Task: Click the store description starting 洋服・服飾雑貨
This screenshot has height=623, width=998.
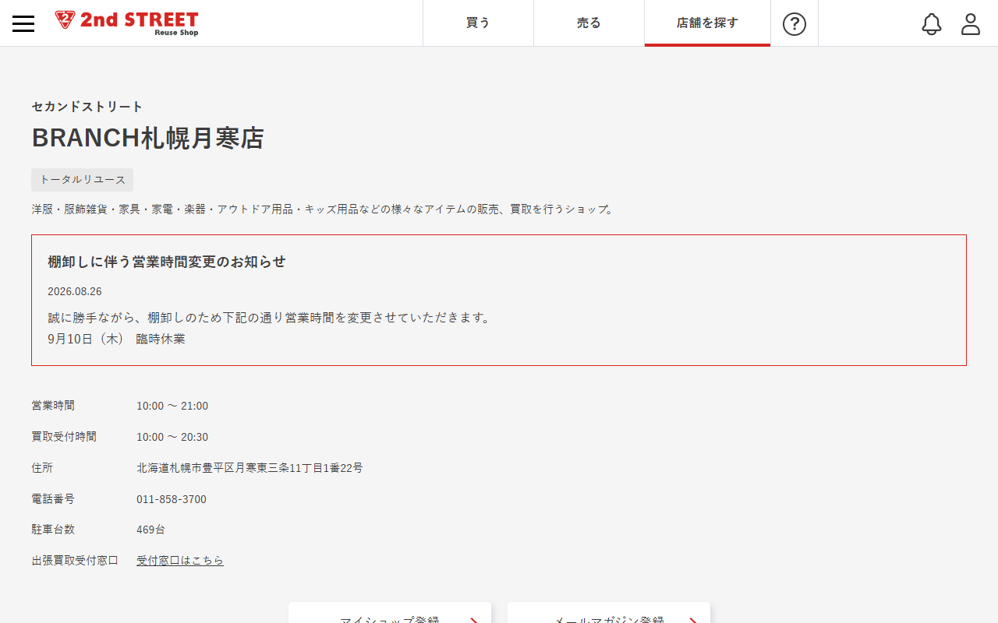Action: 323,209
